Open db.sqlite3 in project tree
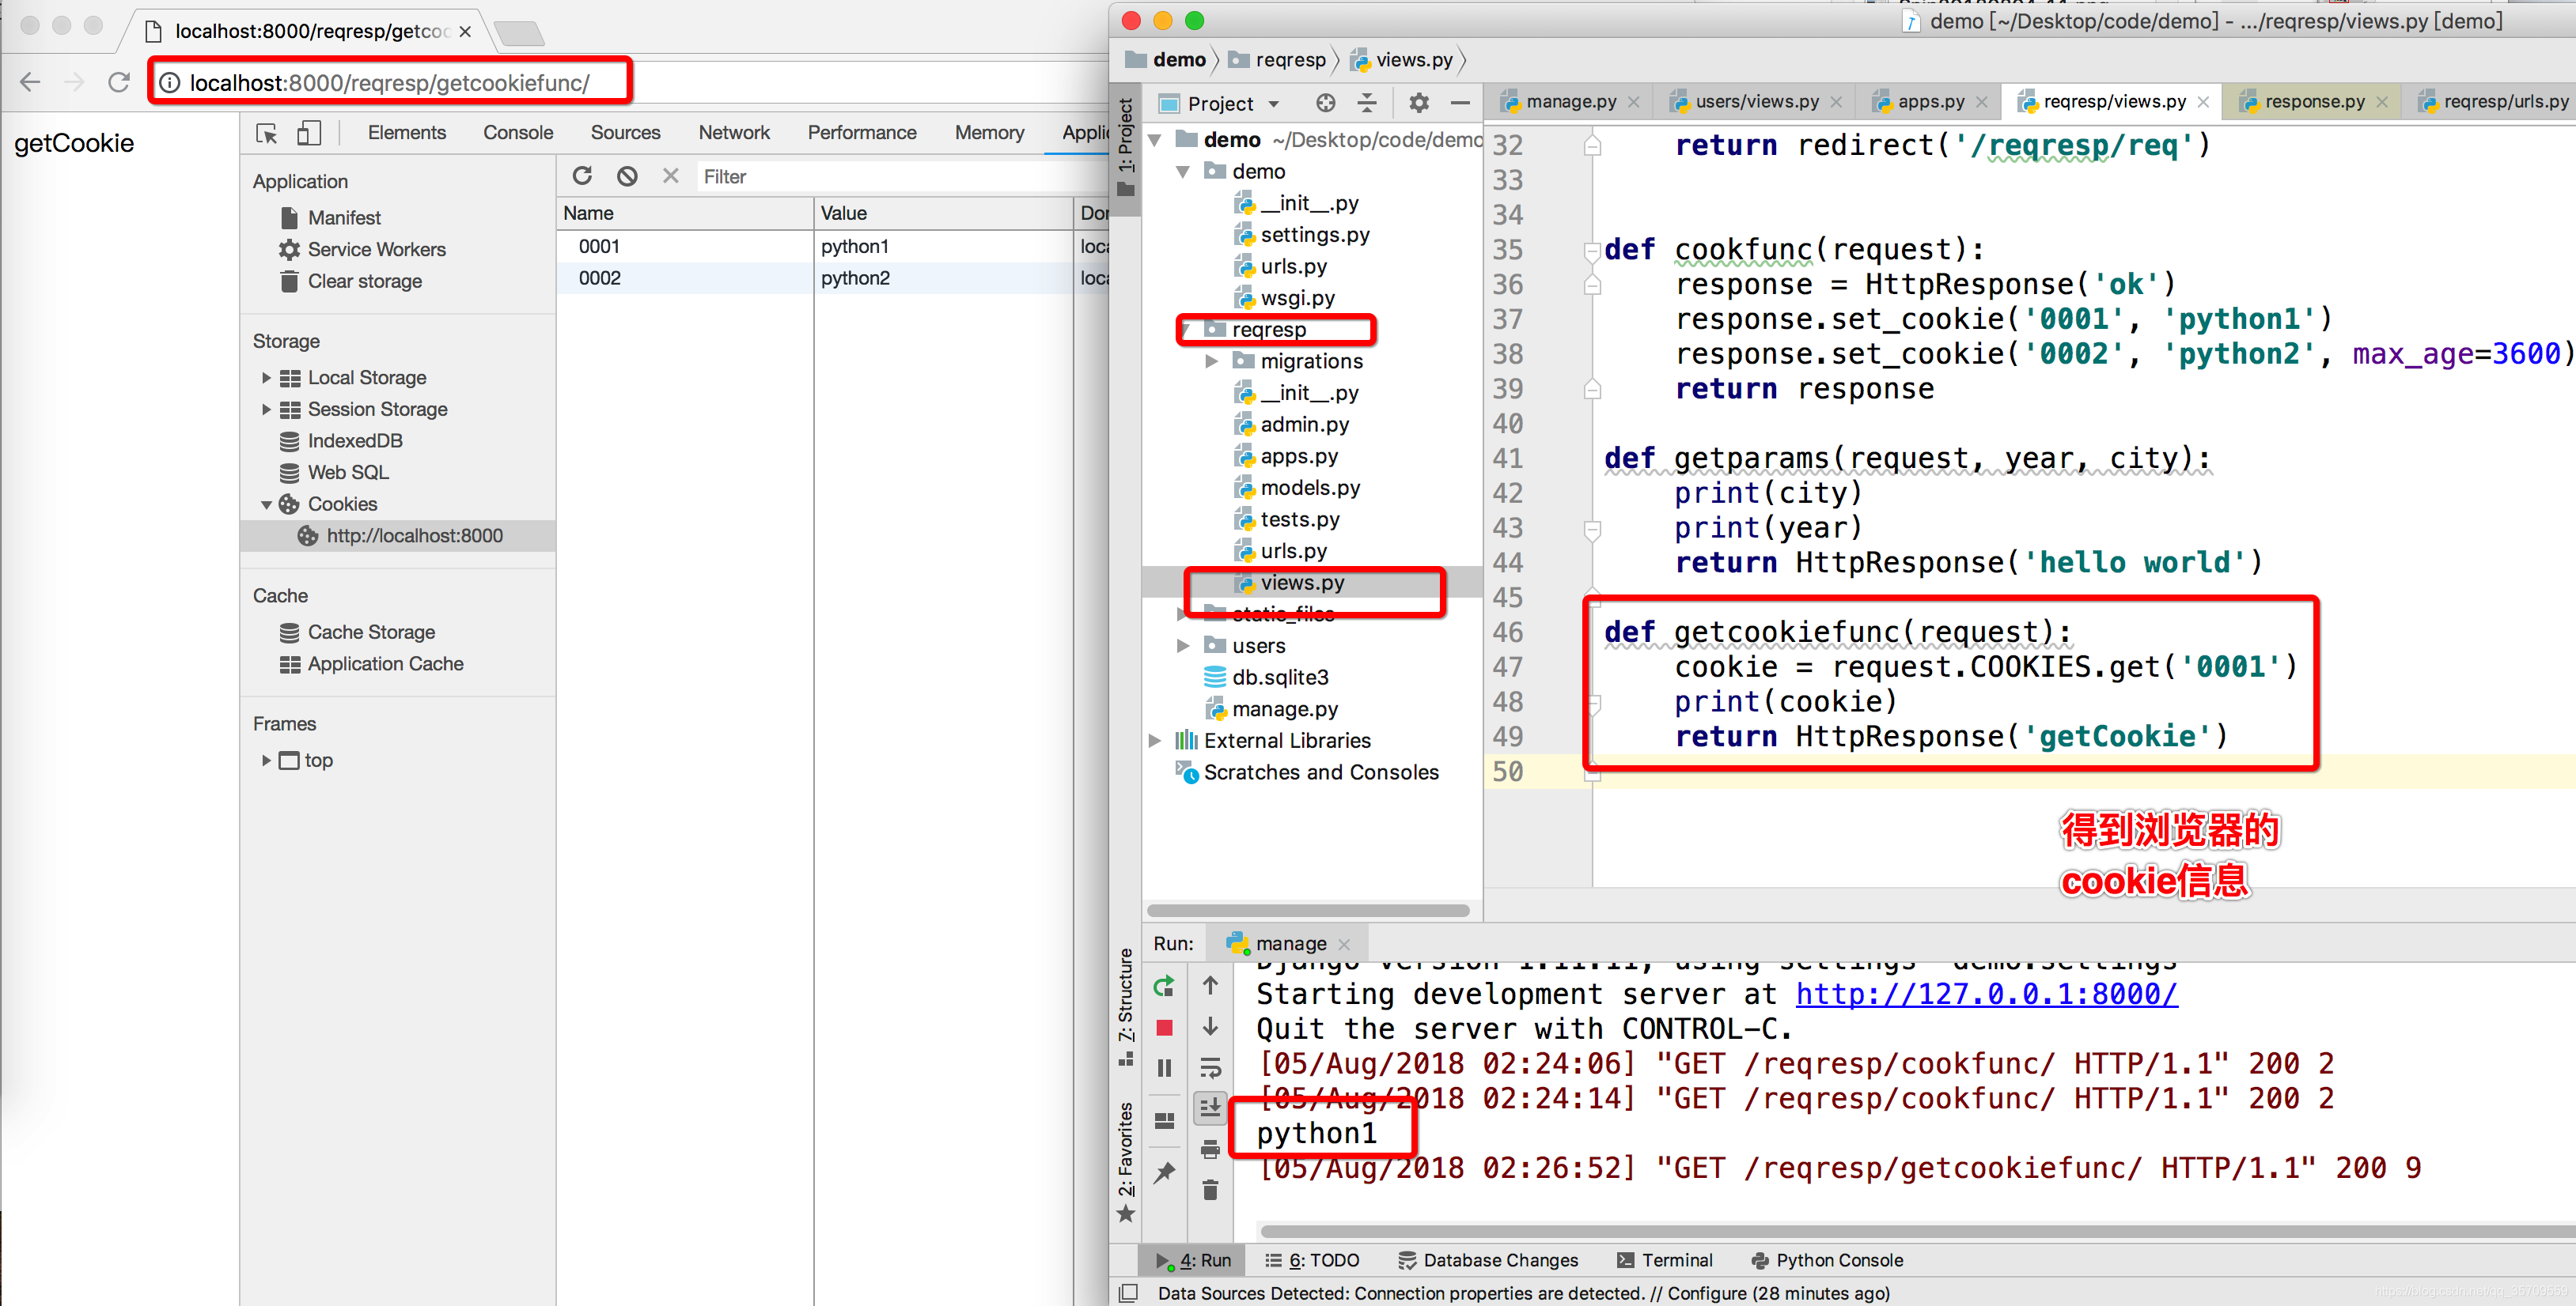 pos(1279,678)
